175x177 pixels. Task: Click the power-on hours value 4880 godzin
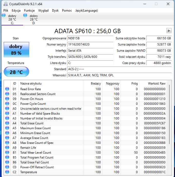coord(159,63)
